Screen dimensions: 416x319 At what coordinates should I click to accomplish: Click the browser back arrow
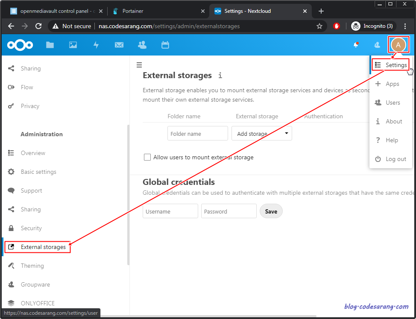11,26
